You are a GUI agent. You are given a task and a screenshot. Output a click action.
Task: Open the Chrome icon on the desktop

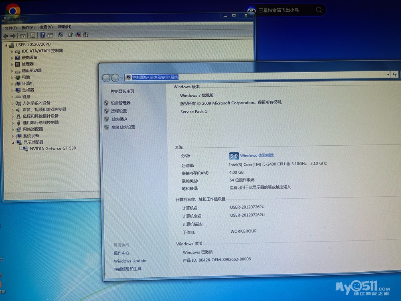[x=12, y=10]
